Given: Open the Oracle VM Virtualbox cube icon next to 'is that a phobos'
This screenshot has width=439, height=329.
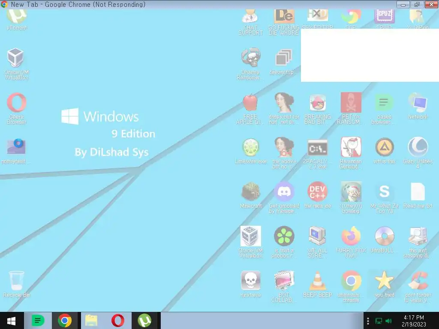Looking at the screenshot, I should [x=250, y=242].
